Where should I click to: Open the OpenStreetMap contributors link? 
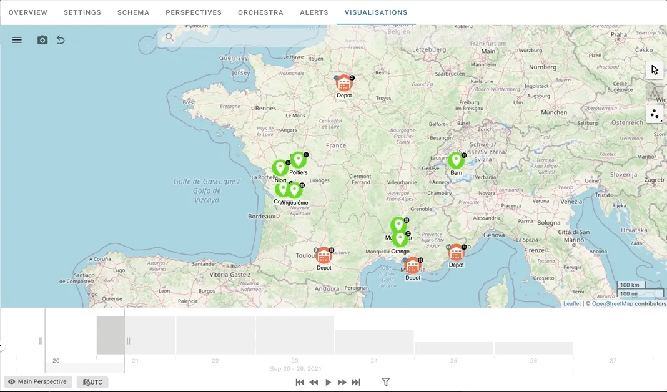[x=612, y=303]
